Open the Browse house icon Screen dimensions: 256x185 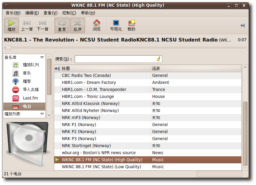pos(96,25)
